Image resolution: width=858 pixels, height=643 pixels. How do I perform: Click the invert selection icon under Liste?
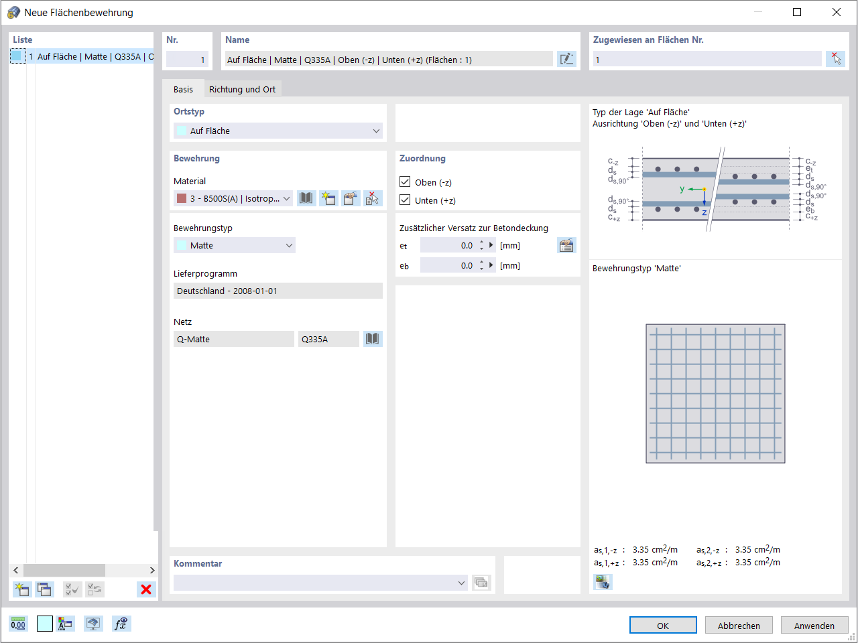(95, 589)
